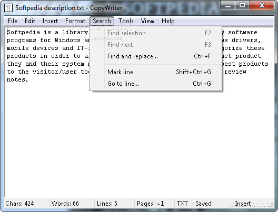278x212 pixels.
Task: Click the word 'drivers,' in the document
Action: click(x=246, y=40)
